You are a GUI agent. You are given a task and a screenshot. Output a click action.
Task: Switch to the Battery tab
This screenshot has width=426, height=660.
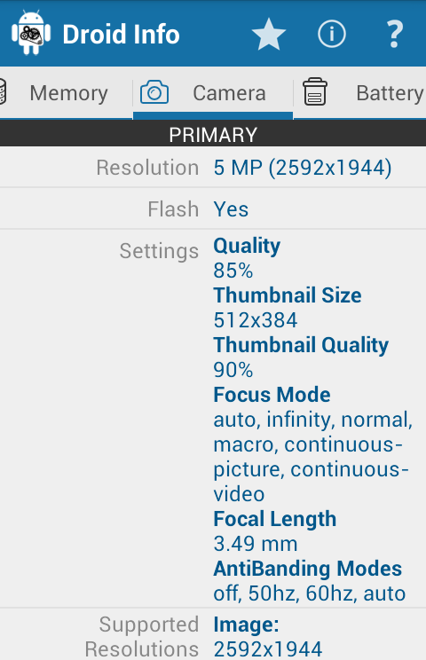[x=390, y=93]
